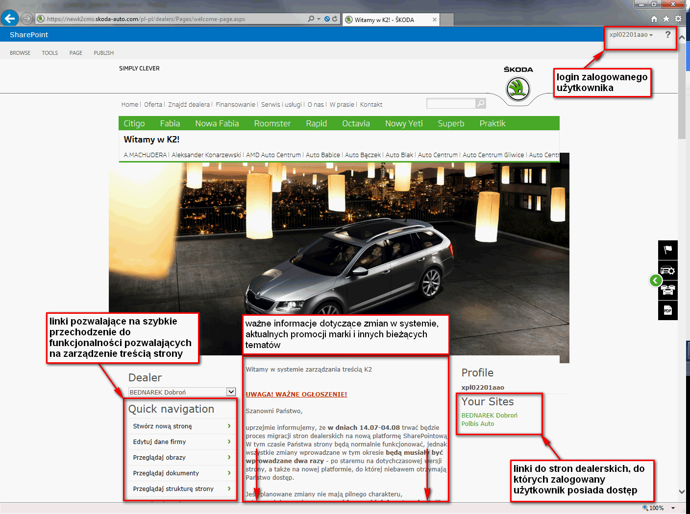Click the browser address bar URL

pyautogui.click(x=146, y=19)
